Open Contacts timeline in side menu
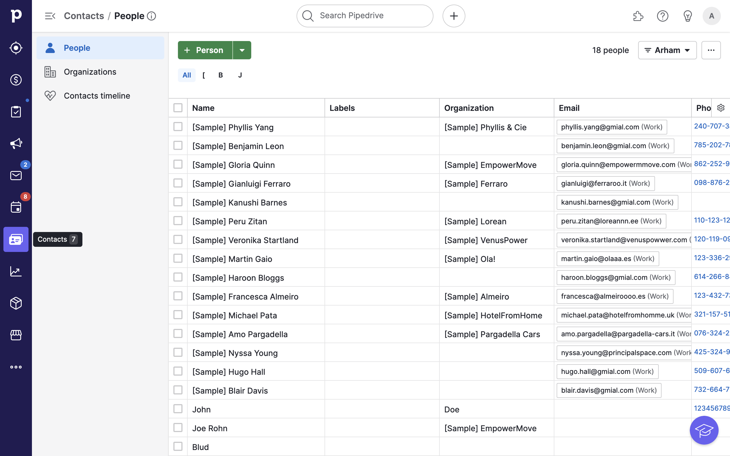This screenshot has height=456, width=730. coord(100,96)
